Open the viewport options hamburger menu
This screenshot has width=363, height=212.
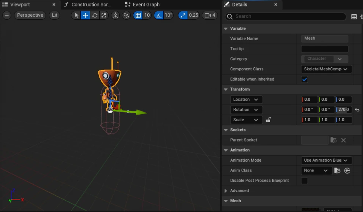coord(7,15)
